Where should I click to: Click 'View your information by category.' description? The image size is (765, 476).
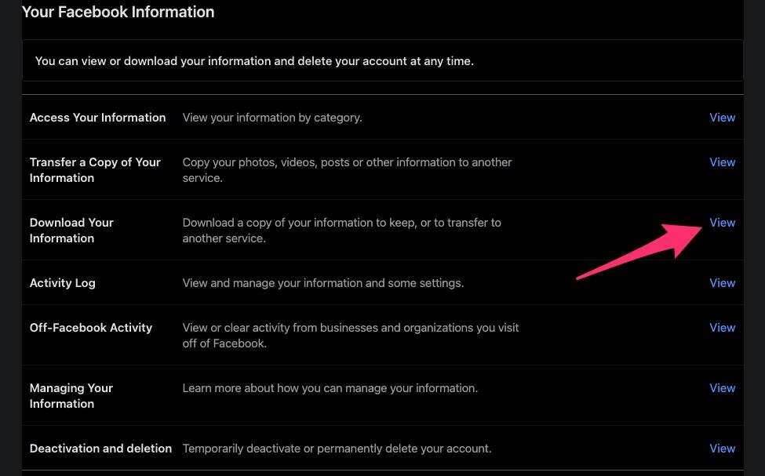pyautogui.click(x=272, y=118)
